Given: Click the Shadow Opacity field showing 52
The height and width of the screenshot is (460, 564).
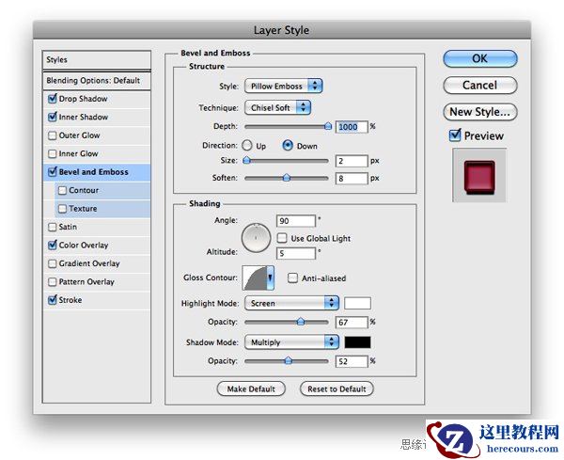Looking at the screenshot, I should (x=352, y=361).
